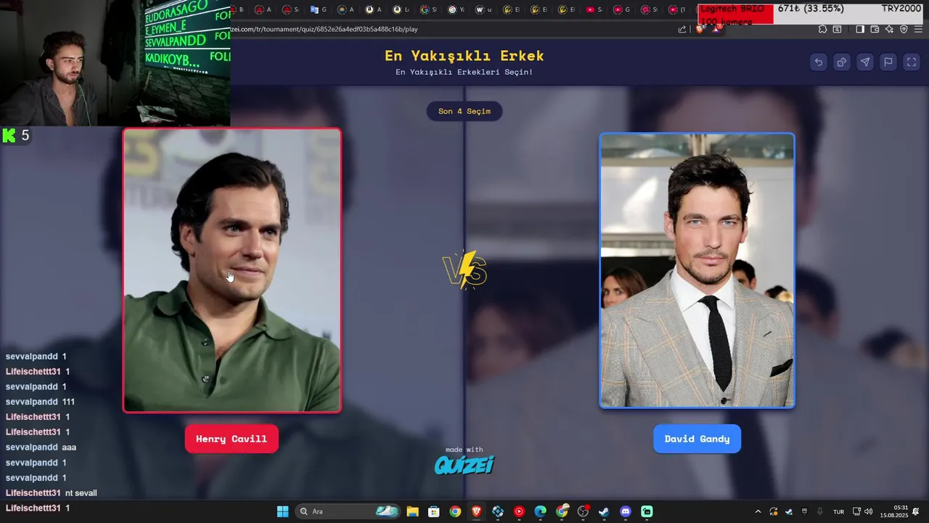Click the taskbar search box Ara
Viewport: 929px width, 523px height.
(348, 511)
